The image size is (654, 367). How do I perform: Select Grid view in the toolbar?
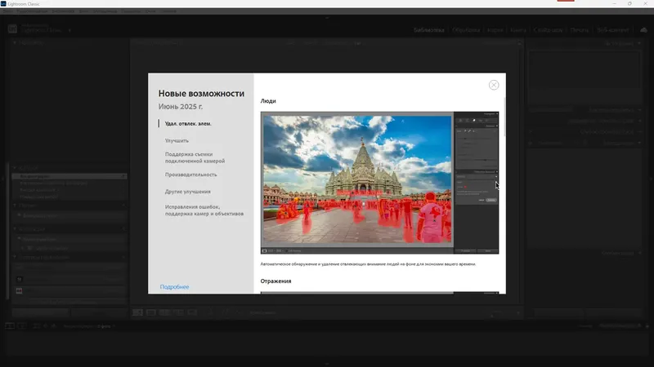137,312
